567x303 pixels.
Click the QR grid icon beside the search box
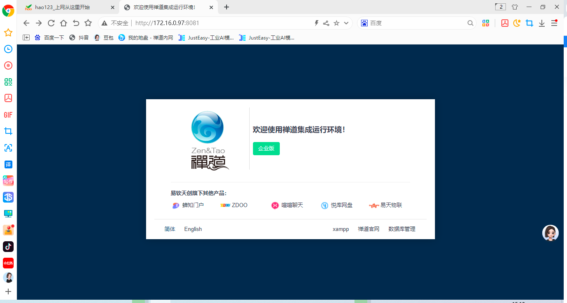point(485,23)
